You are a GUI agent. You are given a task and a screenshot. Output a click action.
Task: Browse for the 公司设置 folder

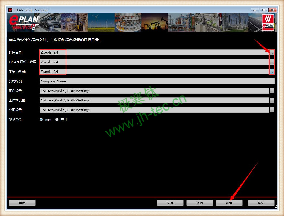pyautogui.click(x=272, y=110)
